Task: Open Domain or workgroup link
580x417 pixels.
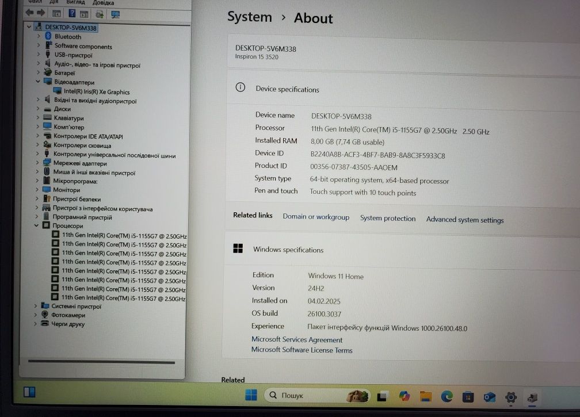Action: [x=316, y=217]
